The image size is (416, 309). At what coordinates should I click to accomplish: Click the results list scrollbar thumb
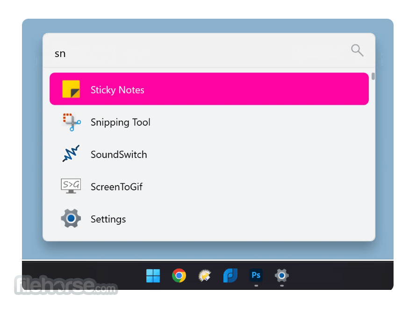tap(373, 76)
